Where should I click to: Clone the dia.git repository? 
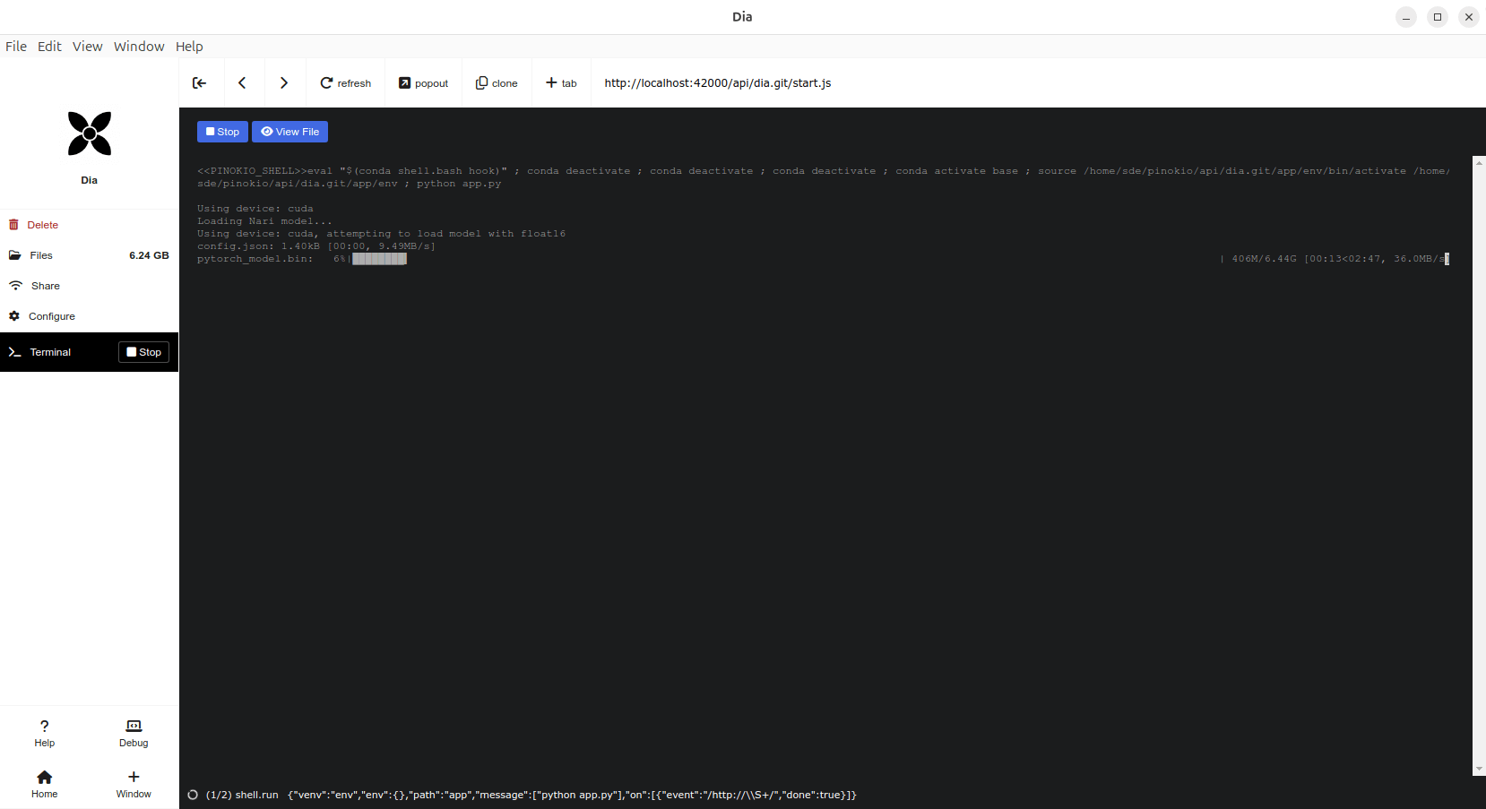pyautogui.click(x=497, y=82)
